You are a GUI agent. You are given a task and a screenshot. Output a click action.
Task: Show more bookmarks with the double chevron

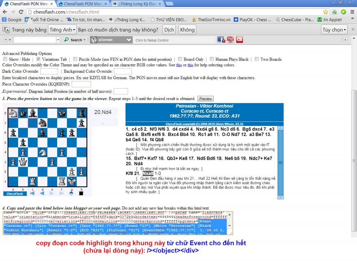(352, 18)
